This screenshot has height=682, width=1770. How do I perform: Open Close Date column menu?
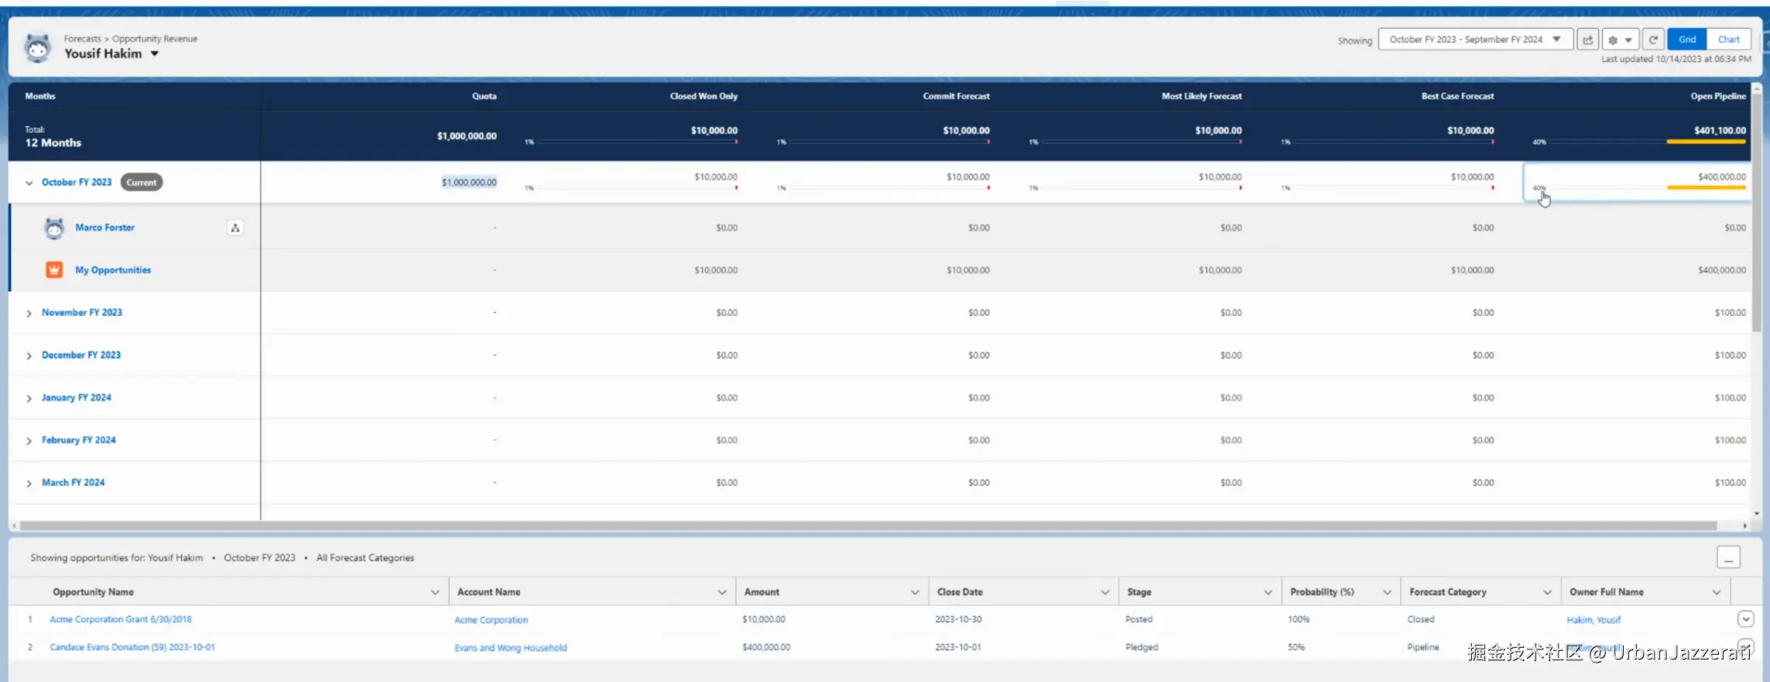1105,592
